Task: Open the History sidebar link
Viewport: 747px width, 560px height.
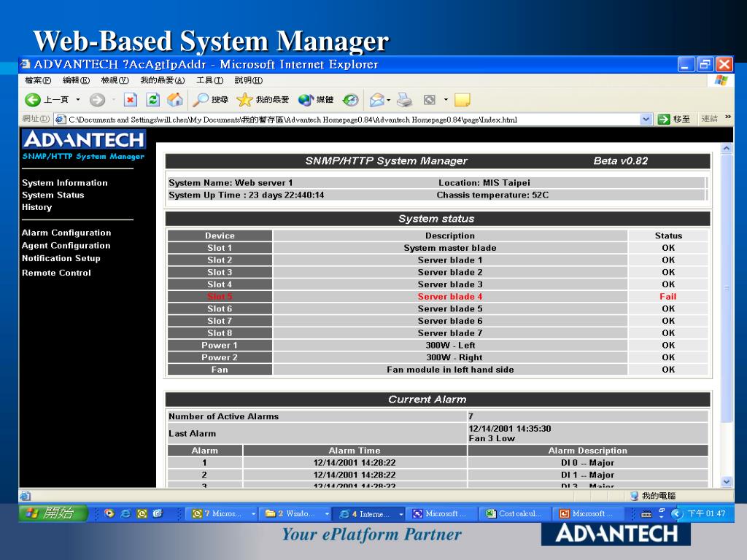Action: [x=36, y=207]
